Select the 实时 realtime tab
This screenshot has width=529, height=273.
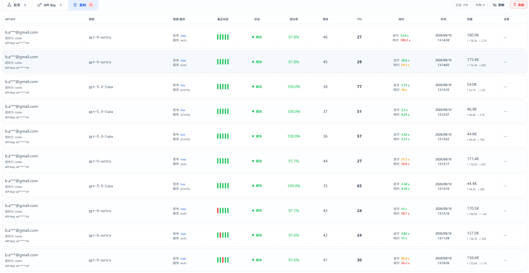point(83,5)
